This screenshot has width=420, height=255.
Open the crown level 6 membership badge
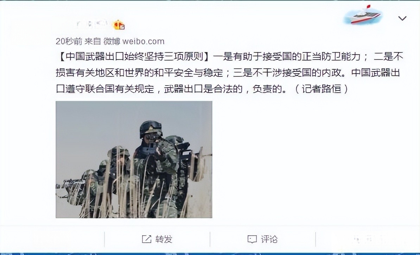119,25
